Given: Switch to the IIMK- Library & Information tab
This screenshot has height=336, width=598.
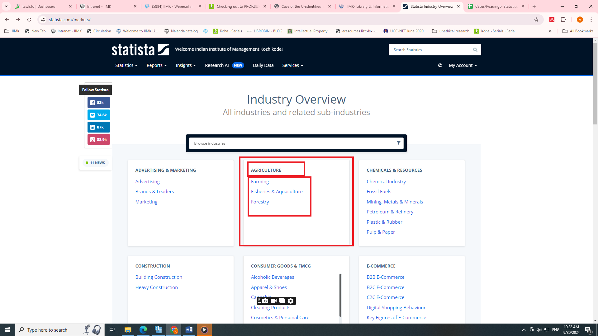Looking at the screenshot, I should click(366, 6).
